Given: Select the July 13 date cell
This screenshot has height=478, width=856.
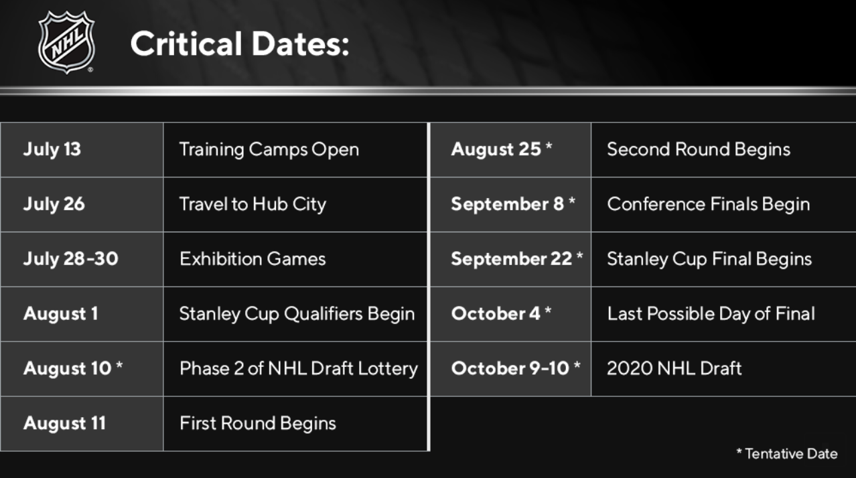Looking at the screenshot, I should point(81,149).
